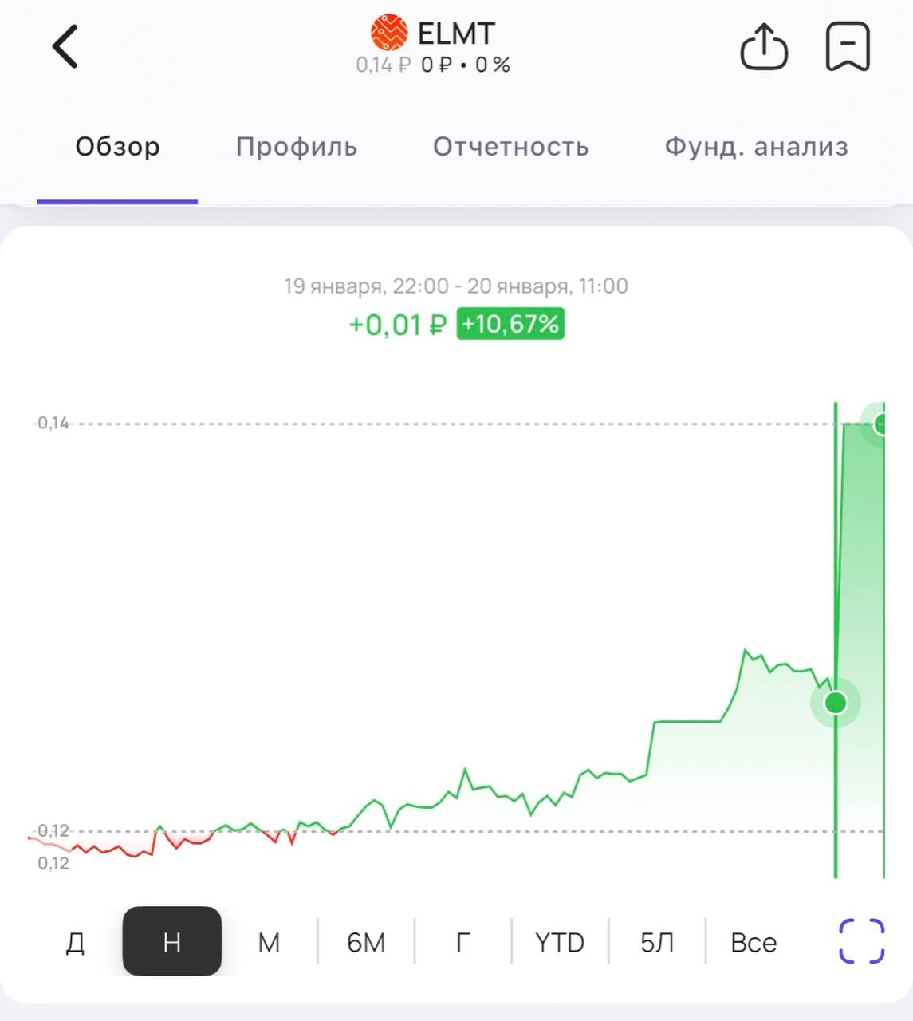Select the Д day period
913x1021 pixels.
[75, 942]
